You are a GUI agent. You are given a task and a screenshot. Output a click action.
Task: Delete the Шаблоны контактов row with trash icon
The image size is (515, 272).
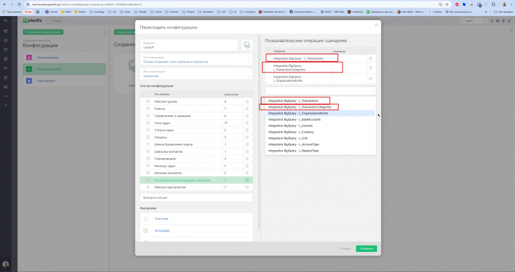(x=247, y=151)
